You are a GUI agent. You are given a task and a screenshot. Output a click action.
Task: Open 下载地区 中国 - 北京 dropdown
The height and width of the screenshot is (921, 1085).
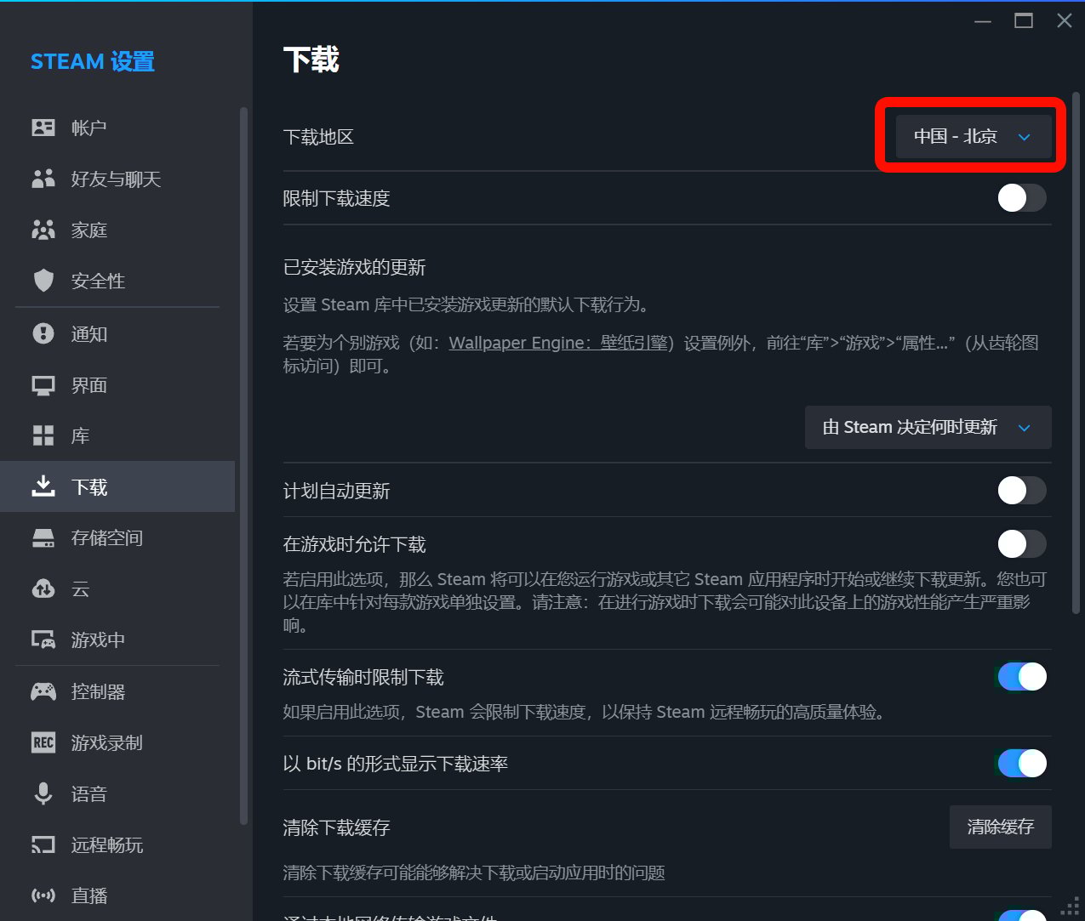coord(974,136)
